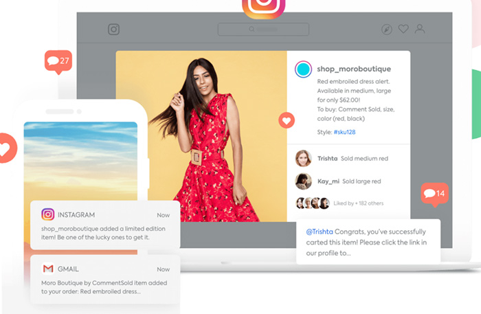This screenshot has width=481, height=314.
Task: Open Kay_mi's username in comments
Action: (x=328, y=181)
